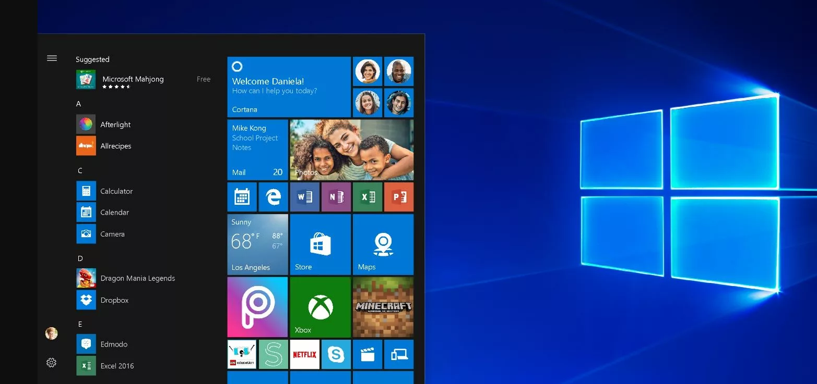Viewport: 817px width, 384px height.
Task: Select top-left People contact photo
Action: point(368,71)
